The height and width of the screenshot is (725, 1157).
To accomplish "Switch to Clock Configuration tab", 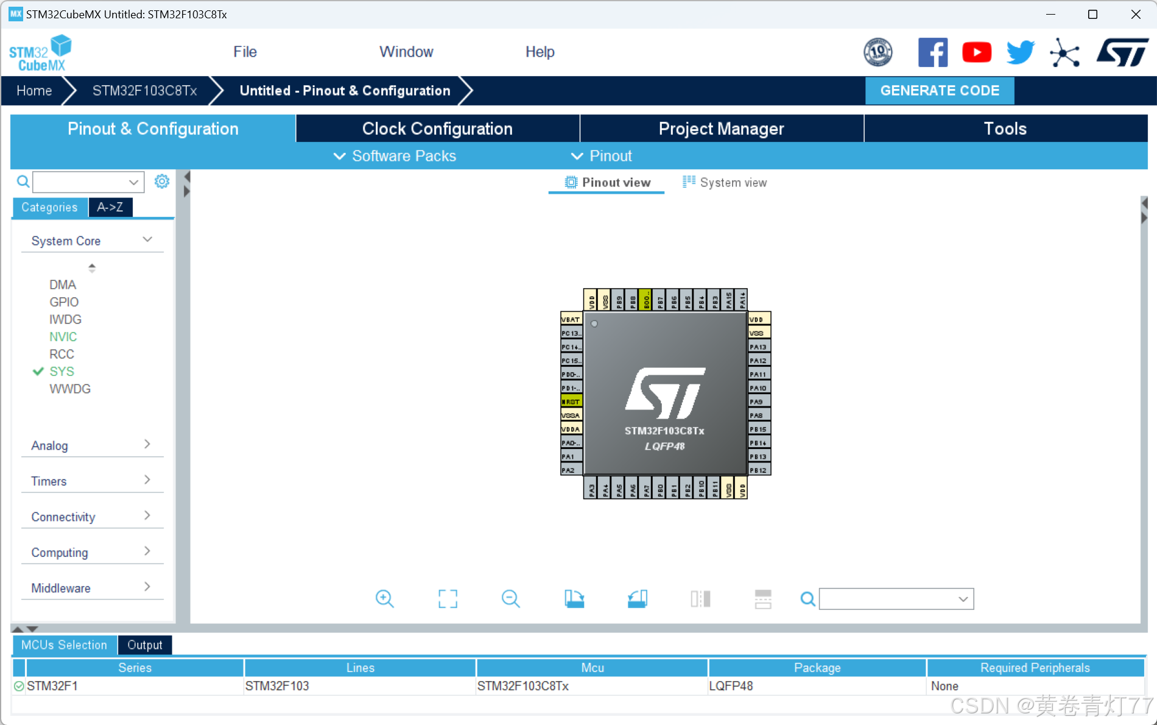I will pos(437,129).
